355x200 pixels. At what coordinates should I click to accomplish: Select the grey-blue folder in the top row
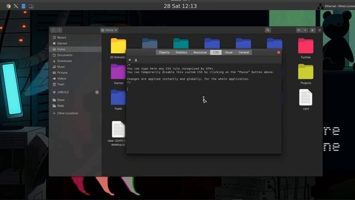click(150, 43)
